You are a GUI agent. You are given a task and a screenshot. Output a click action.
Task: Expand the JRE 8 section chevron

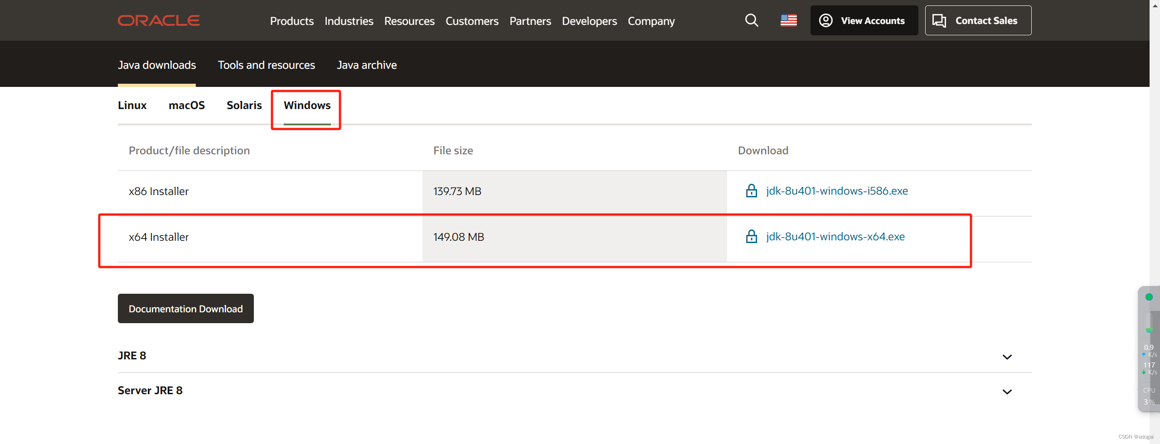1007,357
